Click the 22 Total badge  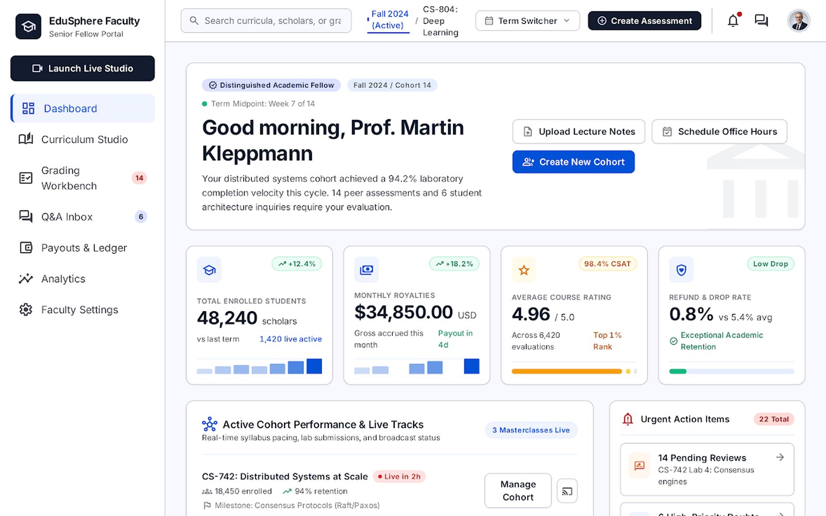pos(774,419)
